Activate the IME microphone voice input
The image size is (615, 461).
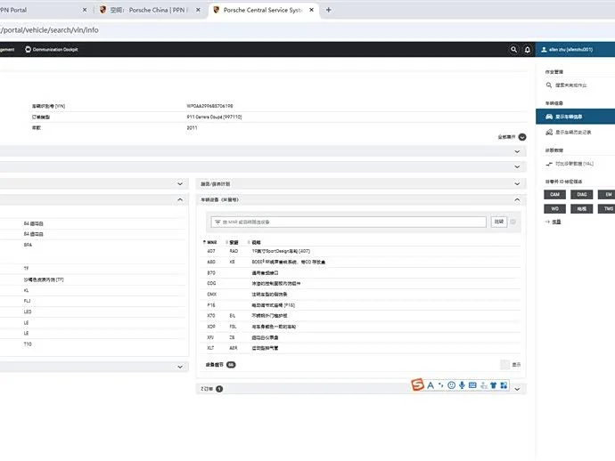tap(462, 385)
